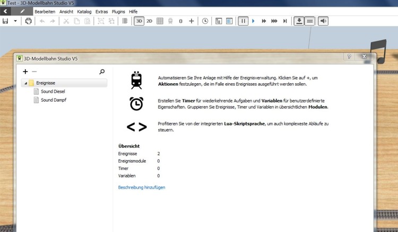Viewport: 398px width, 232px height.
Task: Click the Beschreibung hinzufügen link
Action: pyautogui.click(x=142, y=188)
